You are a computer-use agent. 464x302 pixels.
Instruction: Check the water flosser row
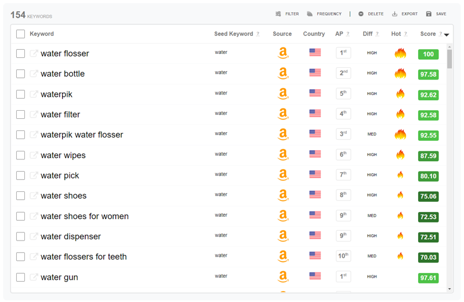coord(20,53)
